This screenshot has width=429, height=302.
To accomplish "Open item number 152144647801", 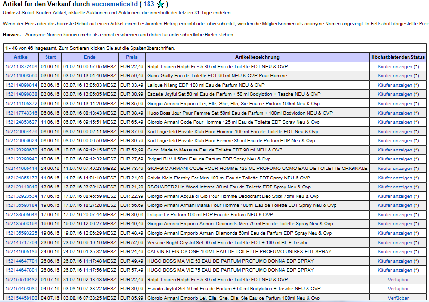I will 21,270.
